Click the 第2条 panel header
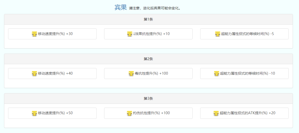This screenshot has height=133, width=299. click(148, 59)
